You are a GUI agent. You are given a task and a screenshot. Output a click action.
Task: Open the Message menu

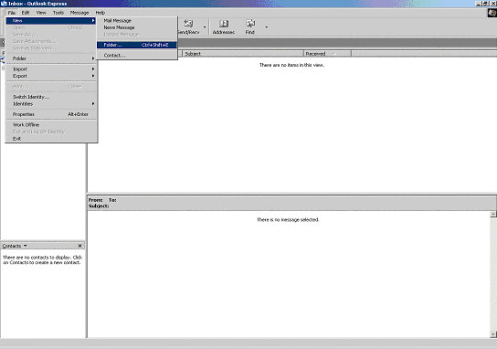tap(79, 13)
